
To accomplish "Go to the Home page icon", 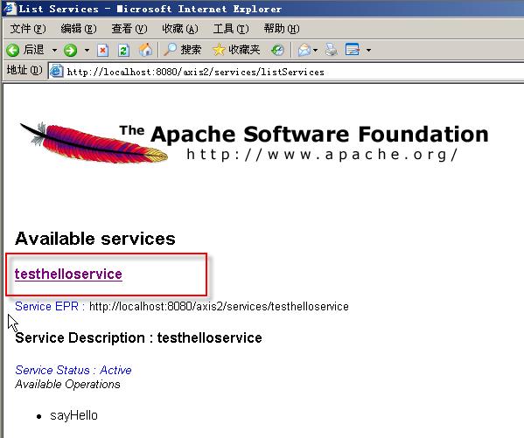I will click(x=145, y=50).
